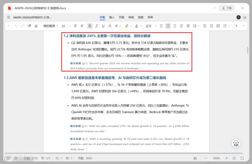The width and height of the screenshot is (252, 164).
Task: Open line spacing options
Action: pyautogui.click(x=195, y=26)
